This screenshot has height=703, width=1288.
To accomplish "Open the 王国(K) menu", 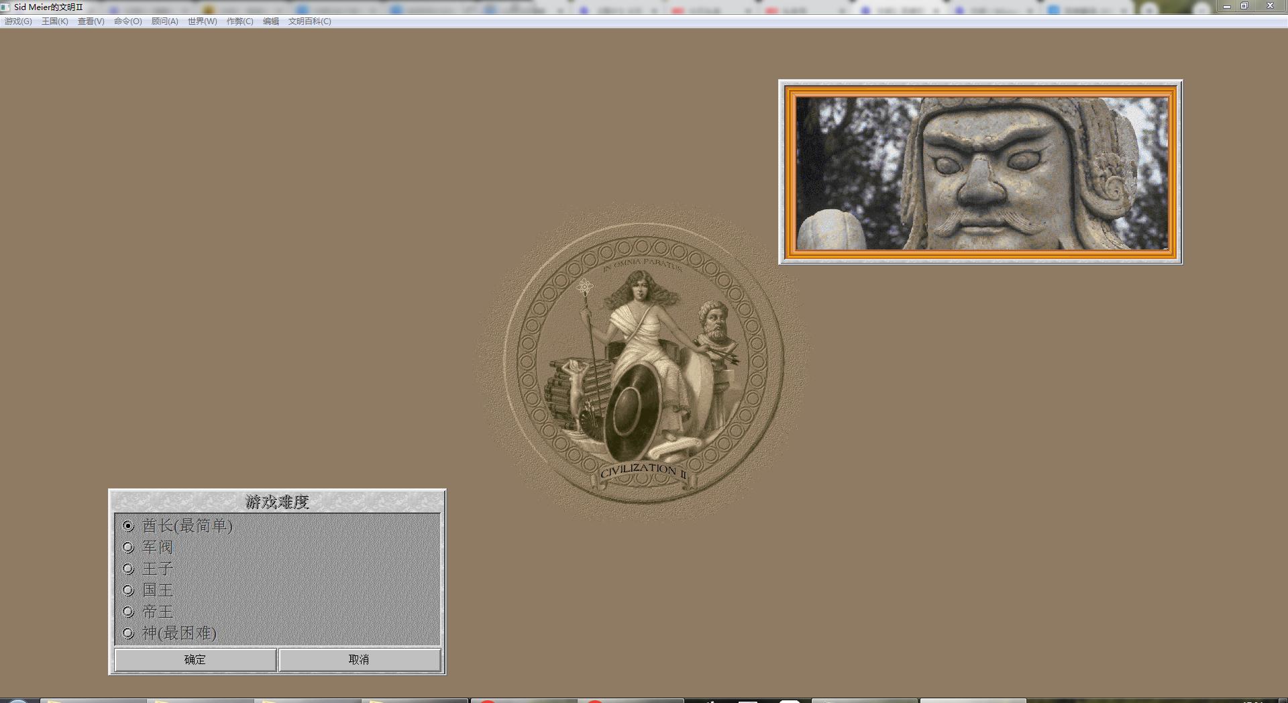I will [x=54, y=21].
